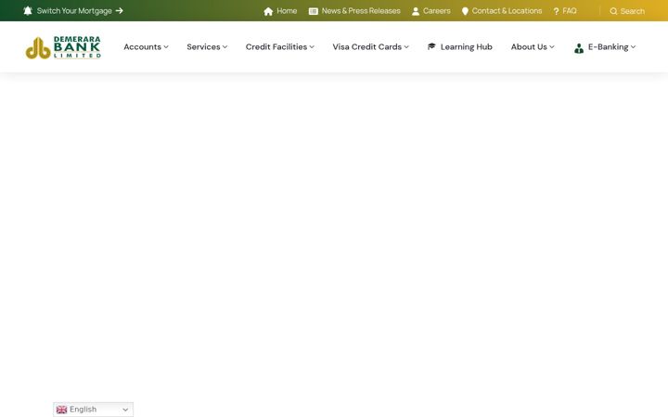
Task: Click the Contact & Locations pin icon
Action: point(465,11)
